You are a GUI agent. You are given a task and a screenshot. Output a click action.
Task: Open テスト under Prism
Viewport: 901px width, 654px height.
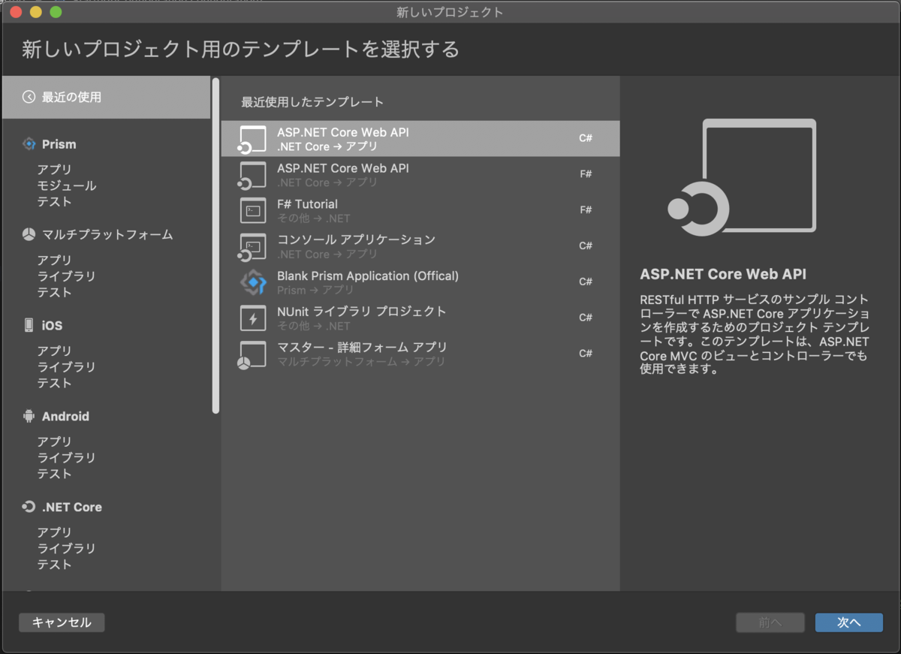point(55,201)
